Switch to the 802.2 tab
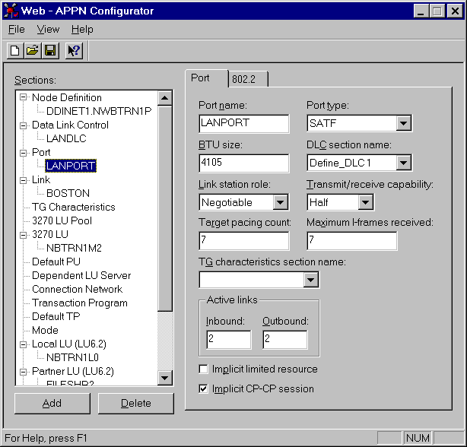 [248, 78]
